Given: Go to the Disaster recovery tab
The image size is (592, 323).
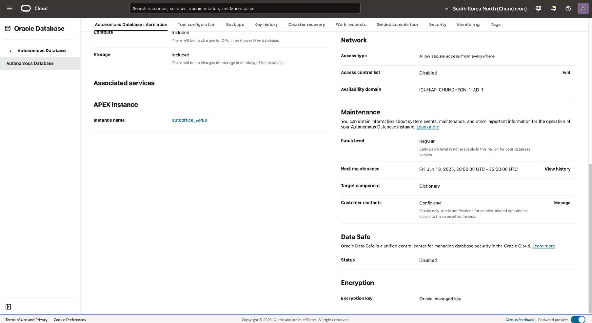Looking at the screenshot, I should (x=306, y=24).
